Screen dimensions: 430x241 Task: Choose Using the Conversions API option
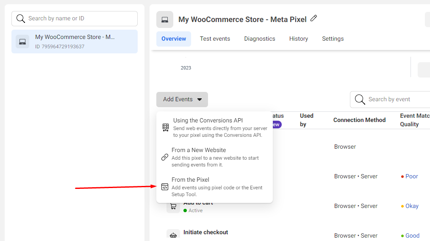[x=214, y=127]
